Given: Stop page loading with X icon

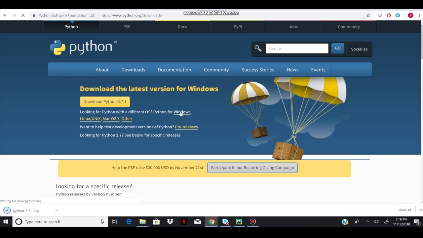Looking at the screenshot, I should coord(23,15).
